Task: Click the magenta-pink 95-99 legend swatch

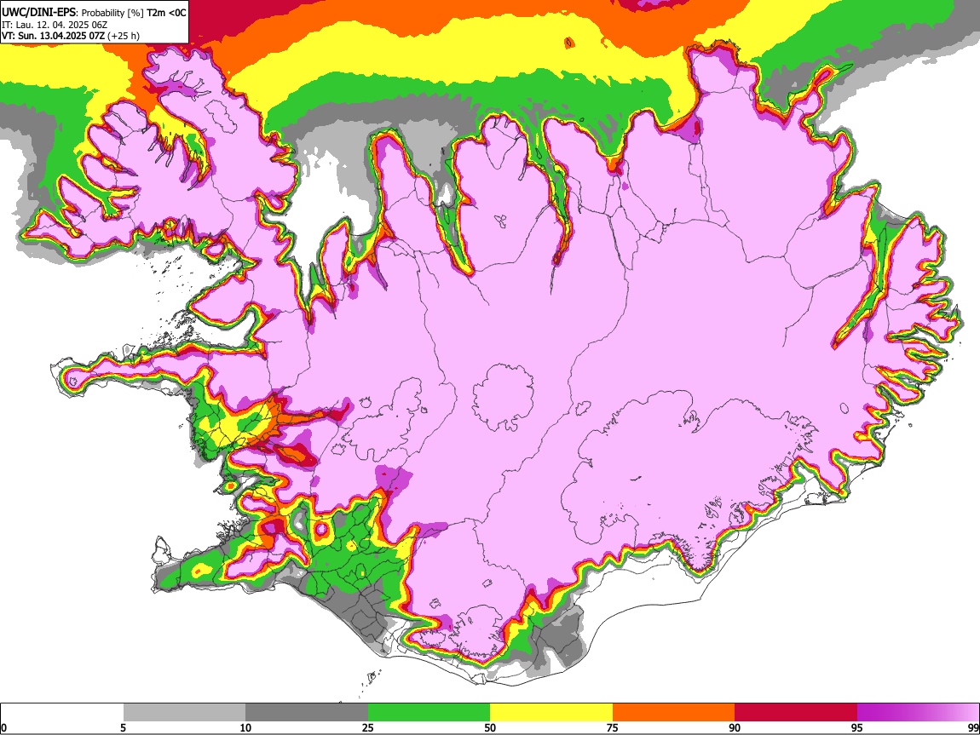Action: (x=918, y=712)
